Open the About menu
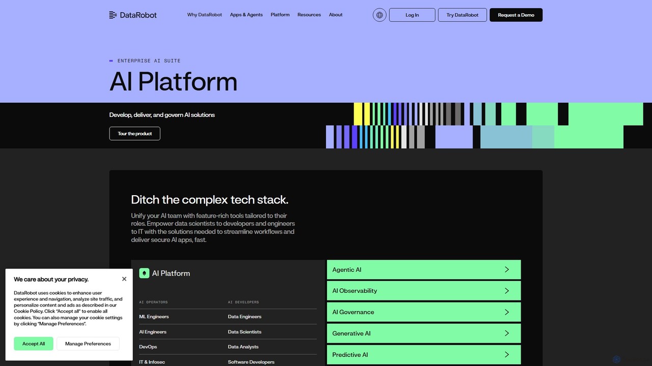Viewport: 652px width, 366px height. (336, 15)
